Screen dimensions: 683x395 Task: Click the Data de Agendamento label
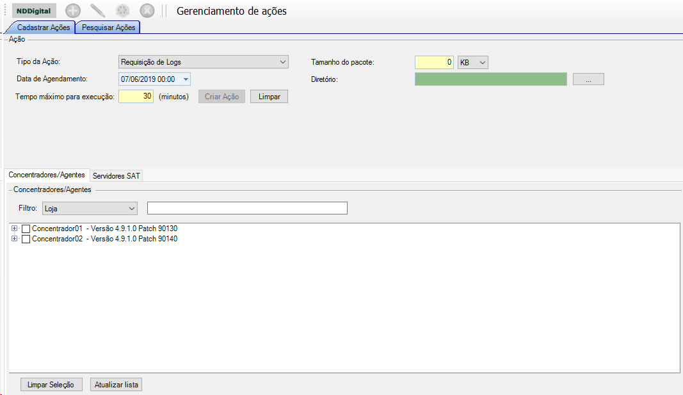tap(52, 79)
